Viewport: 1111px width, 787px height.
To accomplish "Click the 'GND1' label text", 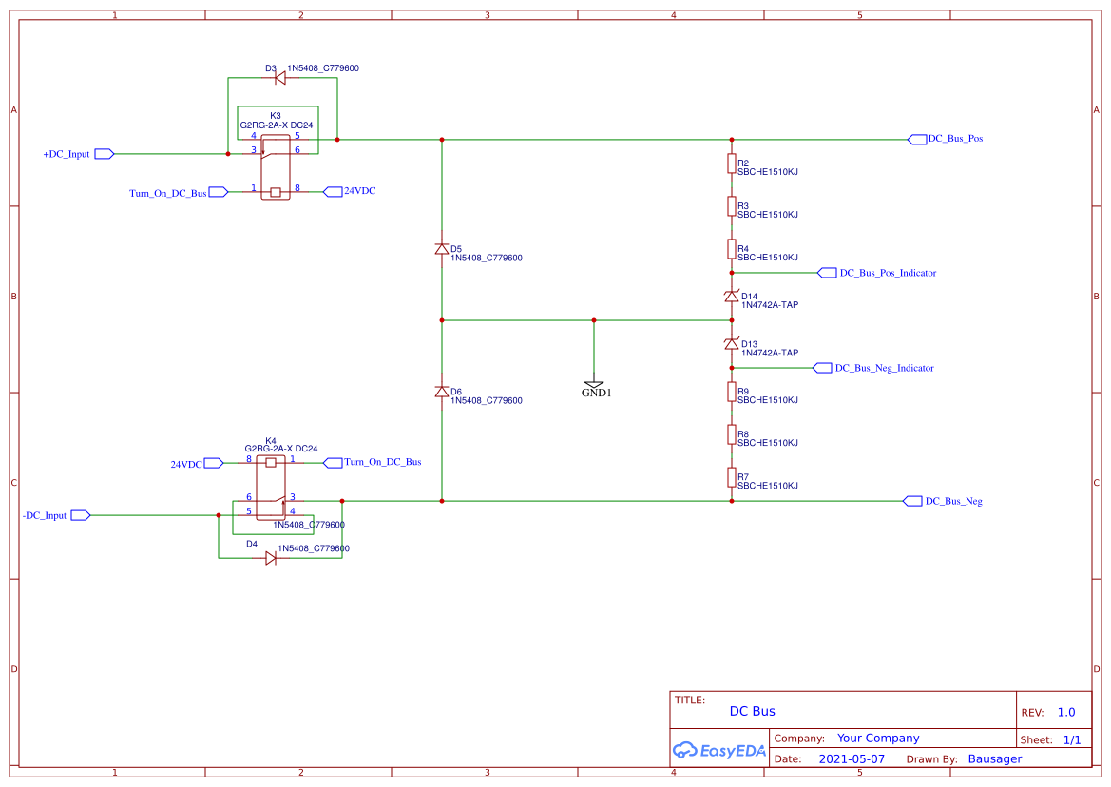I will [x=597, y=393].
